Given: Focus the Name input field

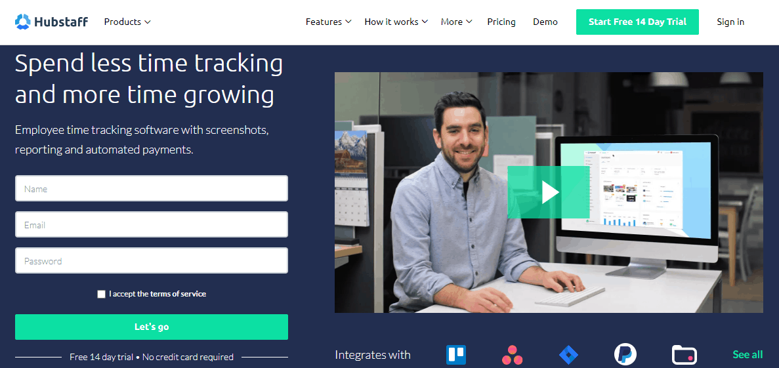Looking at the screenshot, I should pyautogui.click(x=152, y=189).
